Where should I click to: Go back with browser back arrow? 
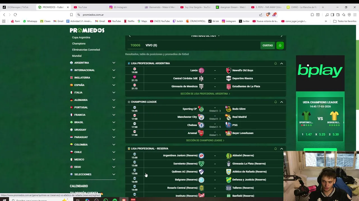[x=4, y=15]
